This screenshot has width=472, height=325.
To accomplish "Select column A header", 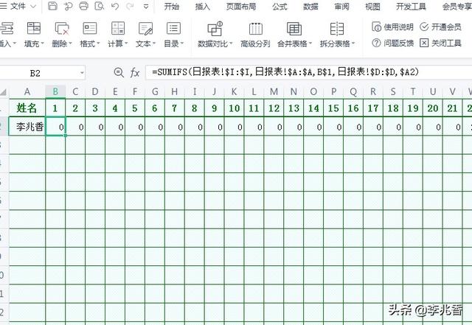I will pyautogui.click(x=27, y=92).
